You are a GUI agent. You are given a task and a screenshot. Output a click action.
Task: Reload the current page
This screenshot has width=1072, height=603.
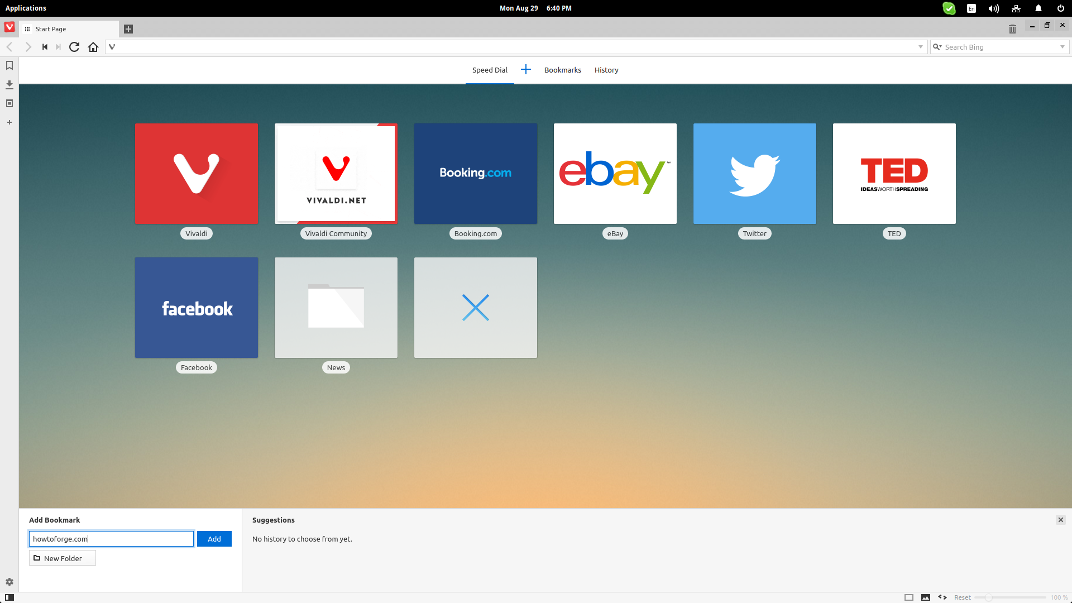point(74,47)
